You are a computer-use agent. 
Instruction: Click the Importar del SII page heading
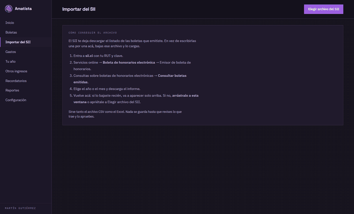[x=79, y=9]
